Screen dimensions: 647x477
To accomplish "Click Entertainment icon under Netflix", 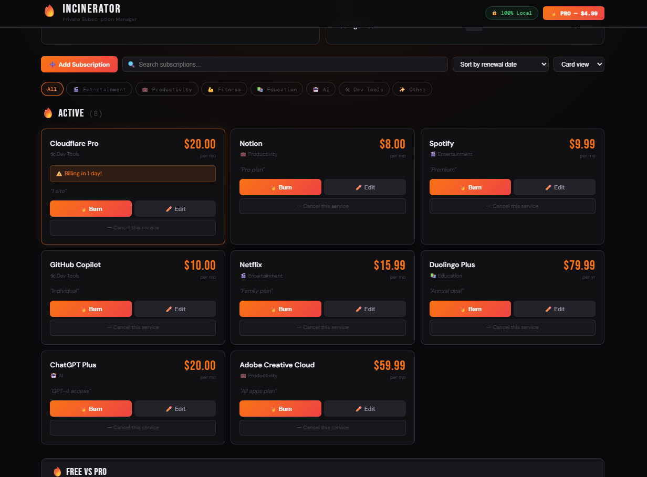I will 243,275.
